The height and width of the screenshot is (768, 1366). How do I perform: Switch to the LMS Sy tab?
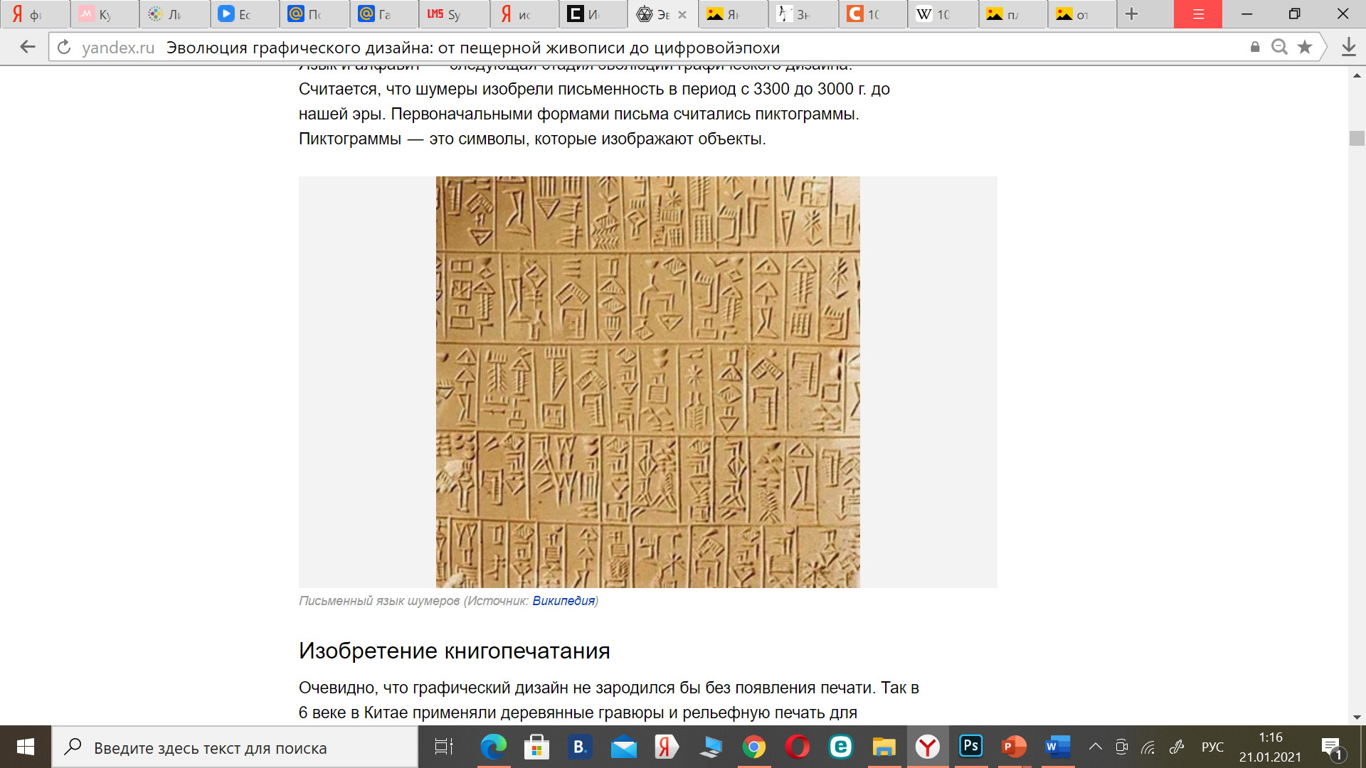click(x=452, y=14)
